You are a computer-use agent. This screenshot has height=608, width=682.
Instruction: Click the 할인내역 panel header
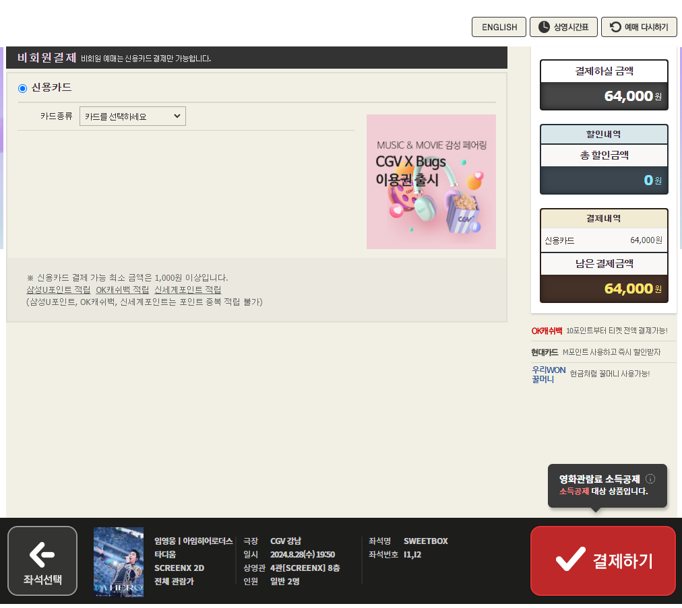click(x=604, y=134)
